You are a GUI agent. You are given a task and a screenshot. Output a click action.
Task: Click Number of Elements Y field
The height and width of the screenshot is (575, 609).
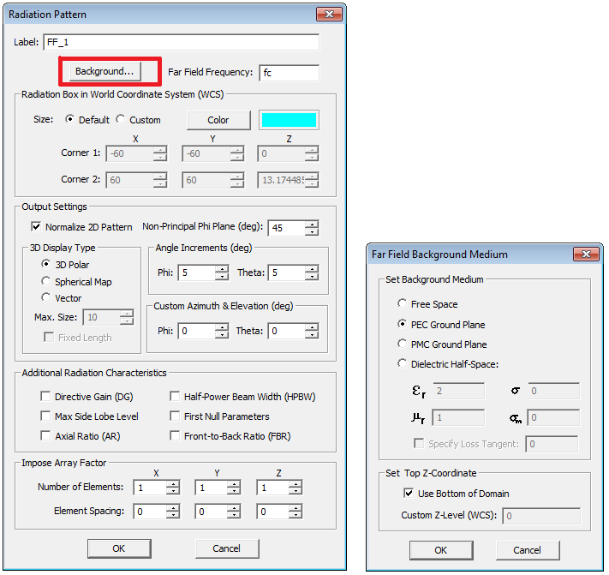coord(212,488)
